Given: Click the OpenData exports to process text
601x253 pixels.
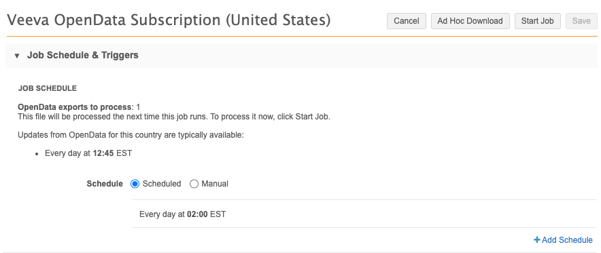Looking at the screenshot, I should [75, 107].
